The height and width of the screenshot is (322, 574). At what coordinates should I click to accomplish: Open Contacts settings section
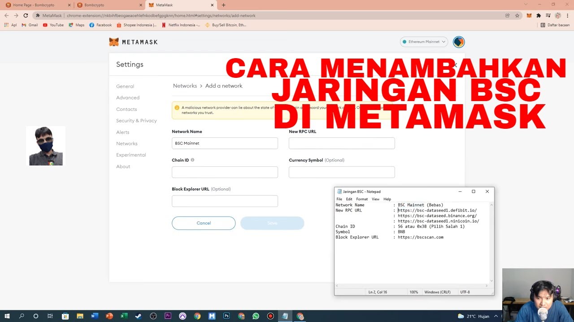point(126,109)
